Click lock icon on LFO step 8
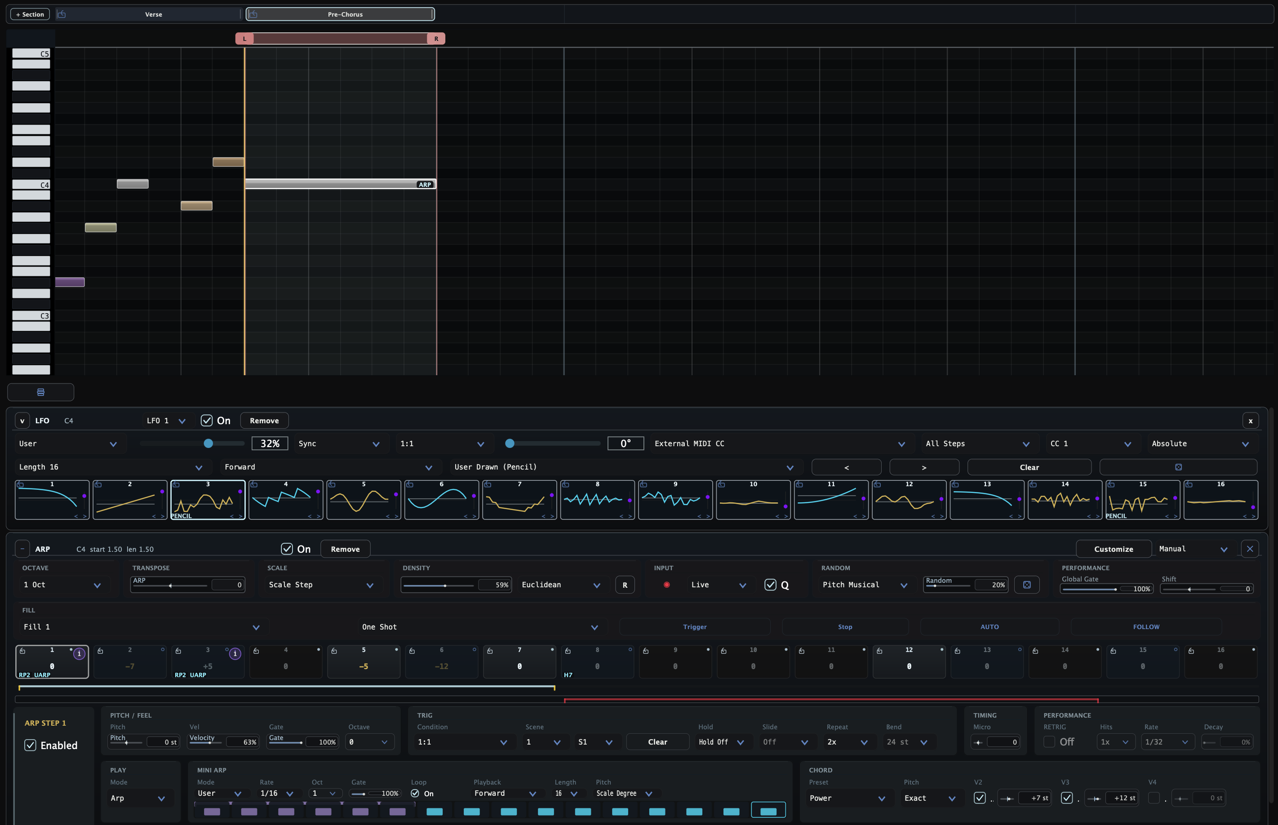This screenshot has width=1278, height=825. pos(566,484)
